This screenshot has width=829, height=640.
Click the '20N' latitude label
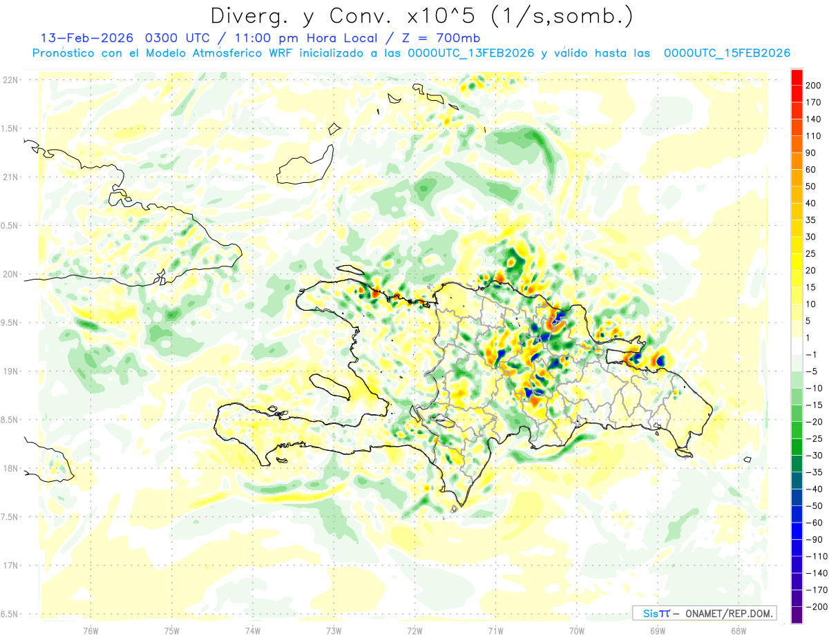pos(12,274)
